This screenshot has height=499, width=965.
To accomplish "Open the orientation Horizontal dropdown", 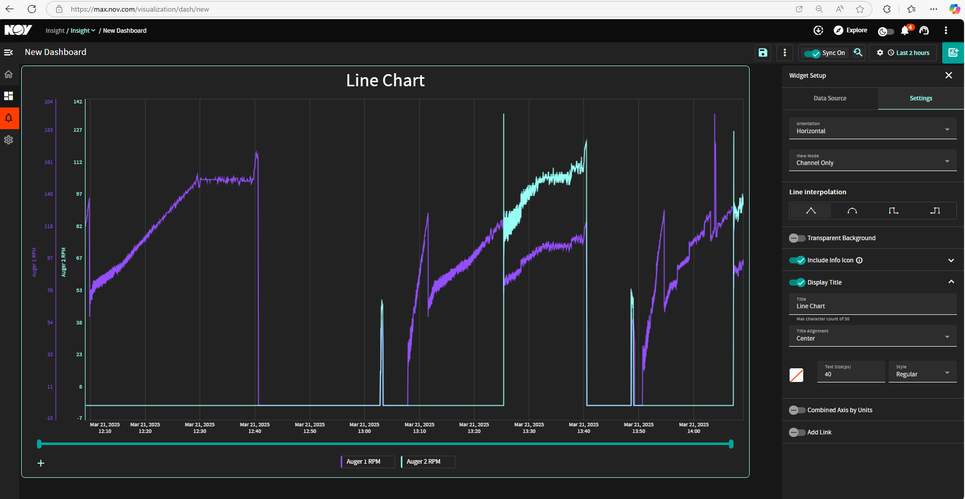I will pos(872,128).
